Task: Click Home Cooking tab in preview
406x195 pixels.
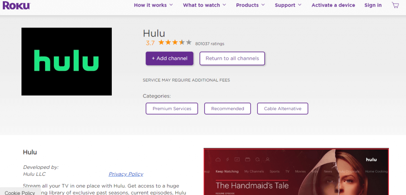Action: [x=376, y=172]
